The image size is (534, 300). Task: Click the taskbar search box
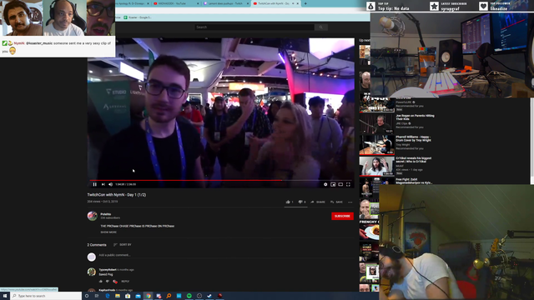[x=46, y=296]
